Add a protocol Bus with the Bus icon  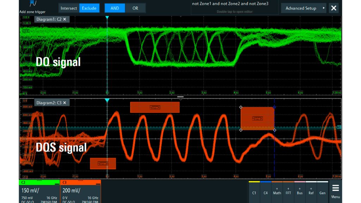click(300, 192)
